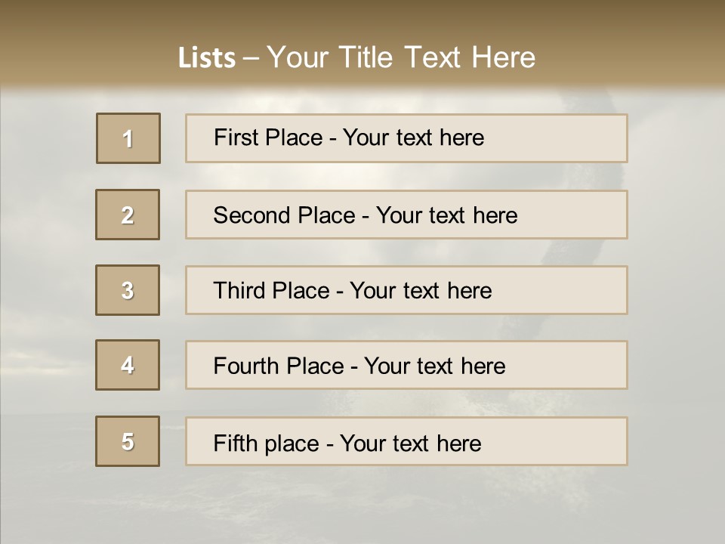Click the number 3 square
Screen dimensions: 725x544
[128, 290]
